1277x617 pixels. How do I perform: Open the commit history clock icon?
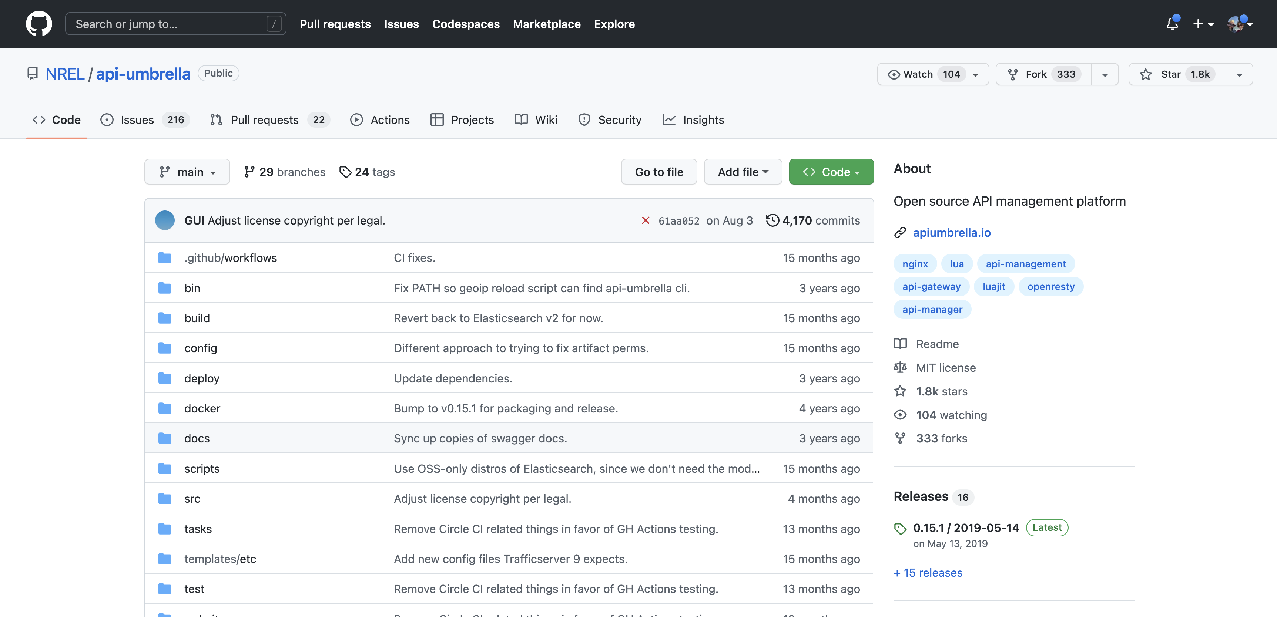tap(772, 220)
